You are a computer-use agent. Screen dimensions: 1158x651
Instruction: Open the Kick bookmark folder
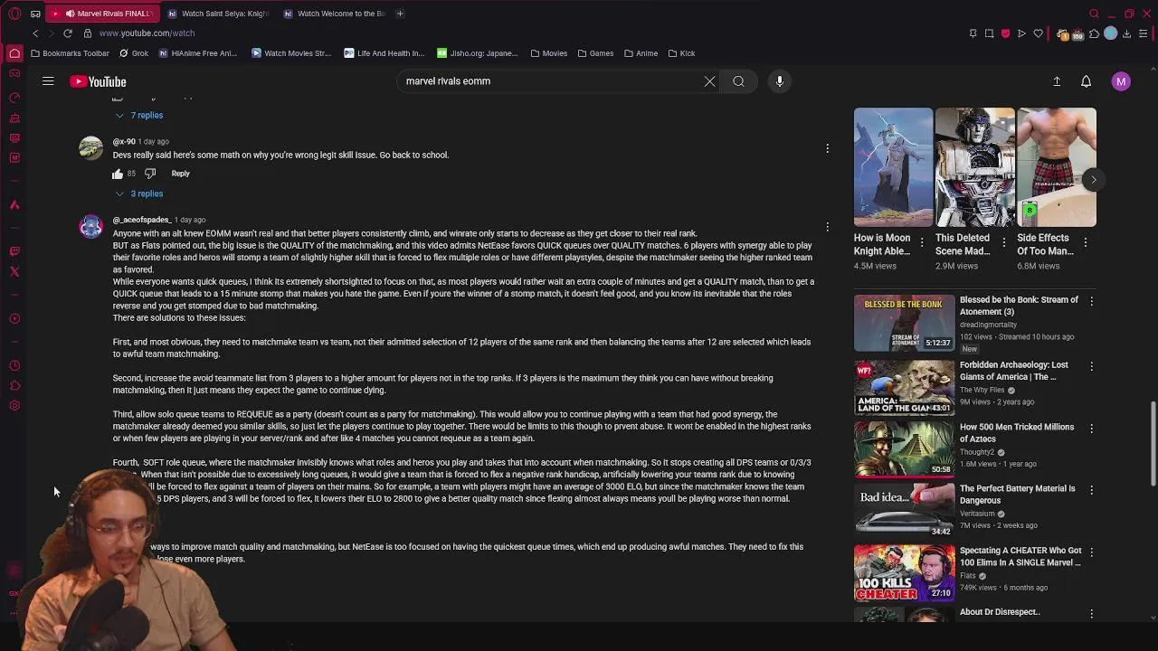tap(681, 53)
